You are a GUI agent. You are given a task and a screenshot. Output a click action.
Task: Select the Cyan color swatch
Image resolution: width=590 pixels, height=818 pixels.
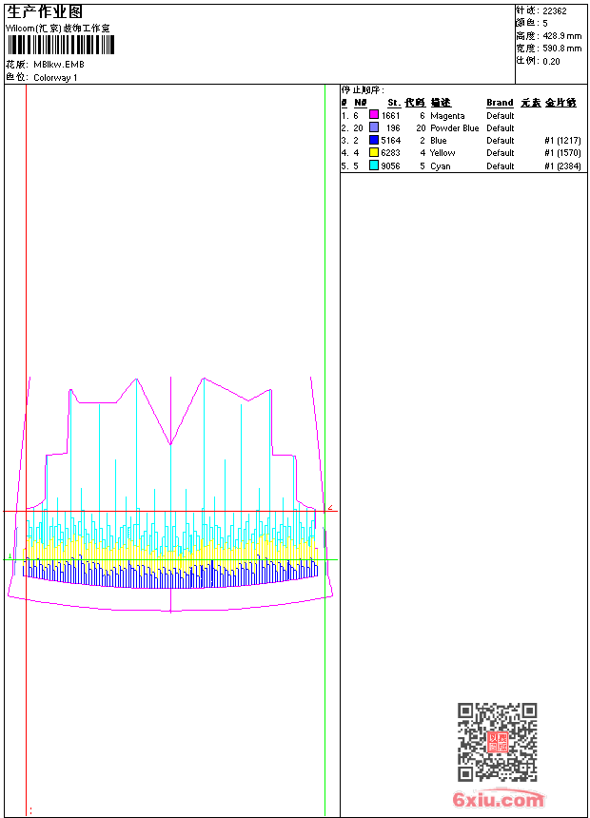(374, 166)
